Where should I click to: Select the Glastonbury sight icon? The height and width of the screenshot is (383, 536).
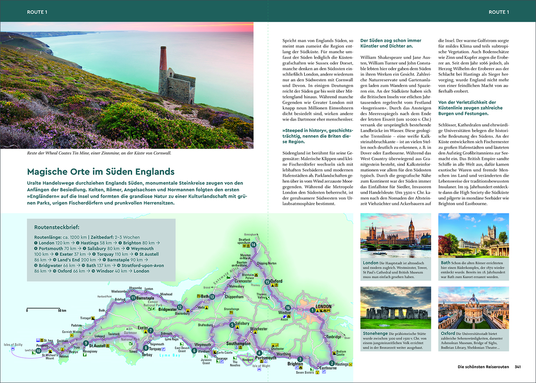[x=188, y=311]
